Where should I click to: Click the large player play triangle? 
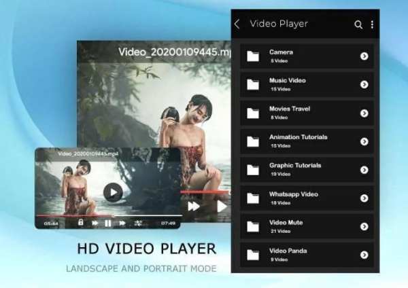(x=222, y=206)
